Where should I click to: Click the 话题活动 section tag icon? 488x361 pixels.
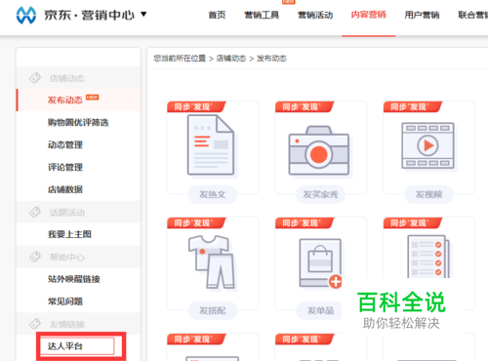click(x=35, y=212)
